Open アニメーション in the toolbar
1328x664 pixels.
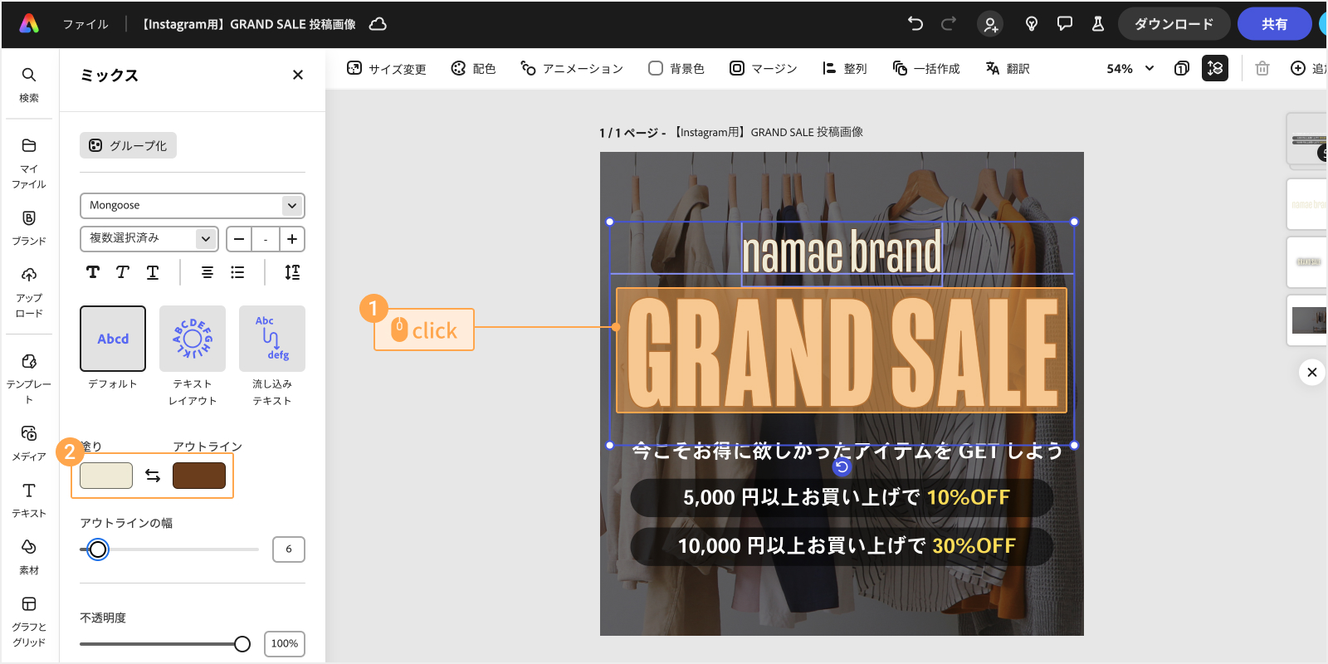[572, 69]
